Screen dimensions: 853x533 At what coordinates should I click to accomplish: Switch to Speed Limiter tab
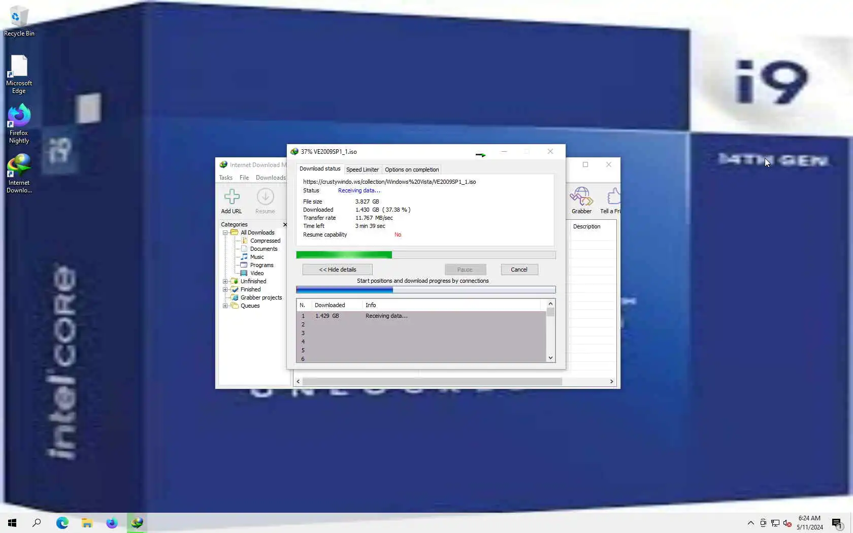(x=363, y=170)
